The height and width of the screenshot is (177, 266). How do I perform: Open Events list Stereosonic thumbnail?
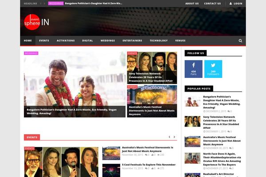point(111,153)
